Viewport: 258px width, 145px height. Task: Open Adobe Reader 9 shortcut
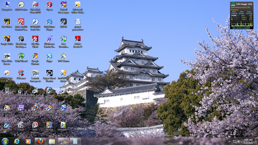coord(78,39)
